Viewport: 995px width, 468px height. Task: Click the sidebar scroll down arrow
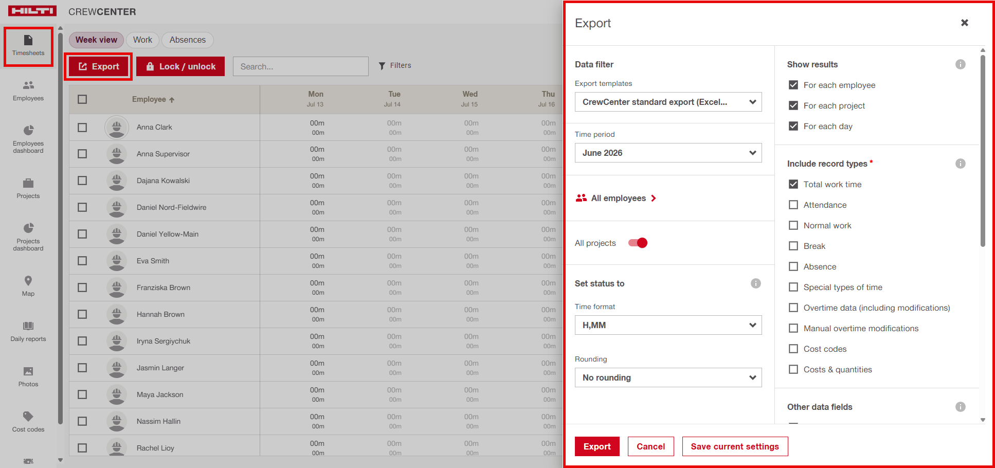[60, 460]
